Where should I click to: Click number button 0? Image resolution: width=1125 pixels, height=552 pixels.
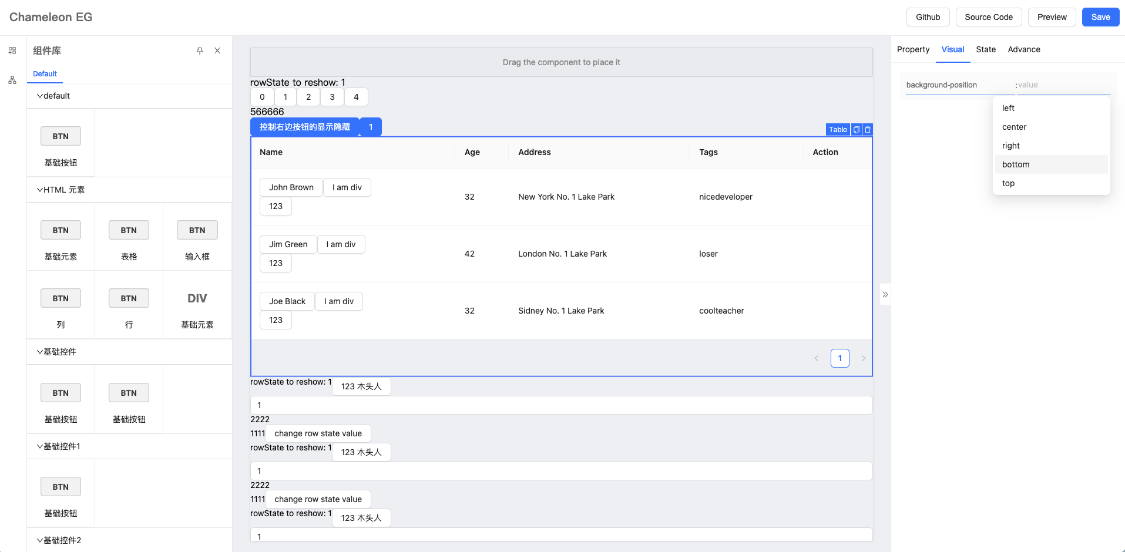click(x=262, y=97)
